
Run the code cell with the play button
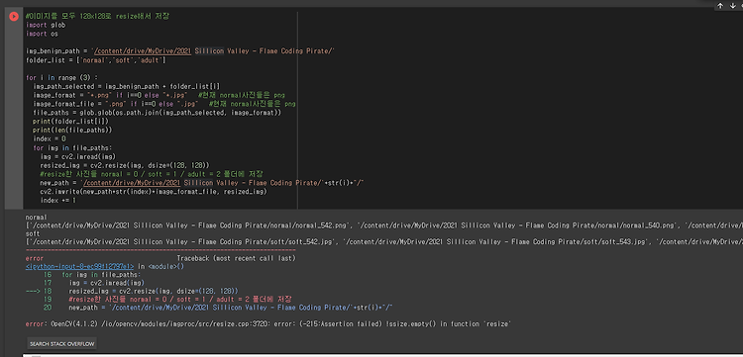coord(14,17)
